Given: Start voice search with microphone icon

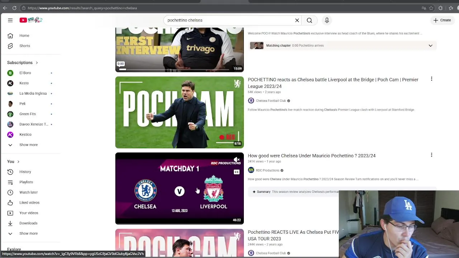Looking at the screenshot, I should click(x=327, y=20).
